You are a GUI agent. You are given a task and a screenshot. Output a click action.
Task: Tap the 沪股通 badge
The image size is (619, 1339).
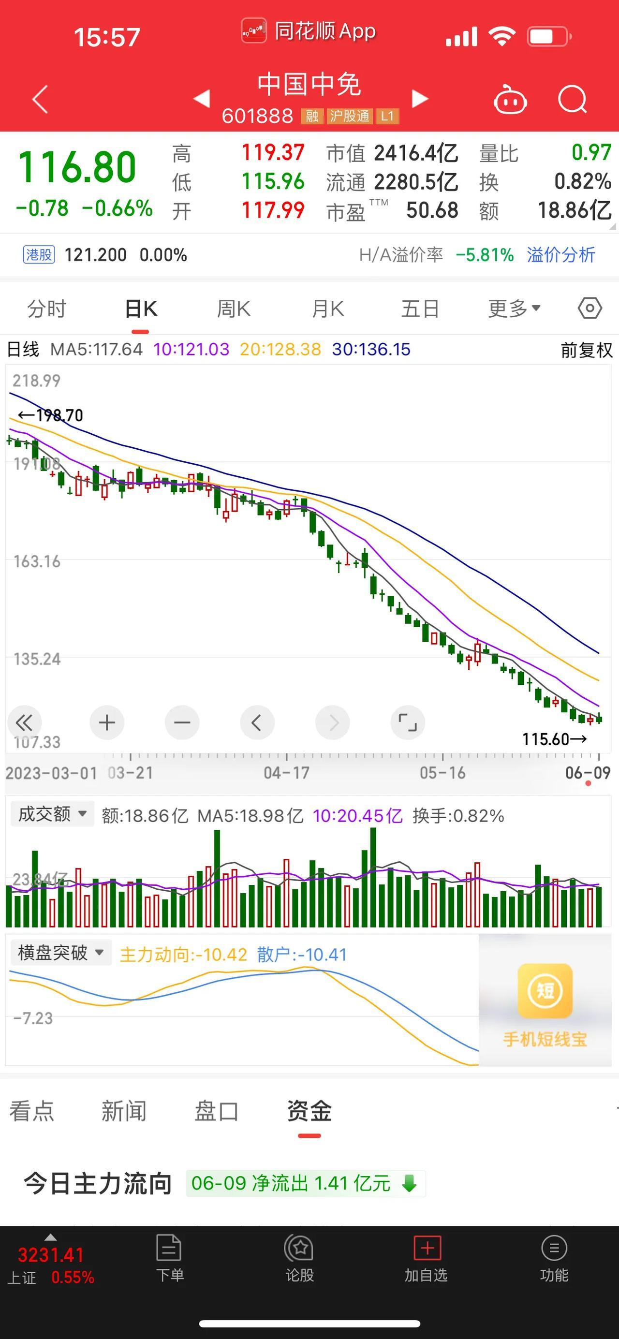click(x=350, y=116)
